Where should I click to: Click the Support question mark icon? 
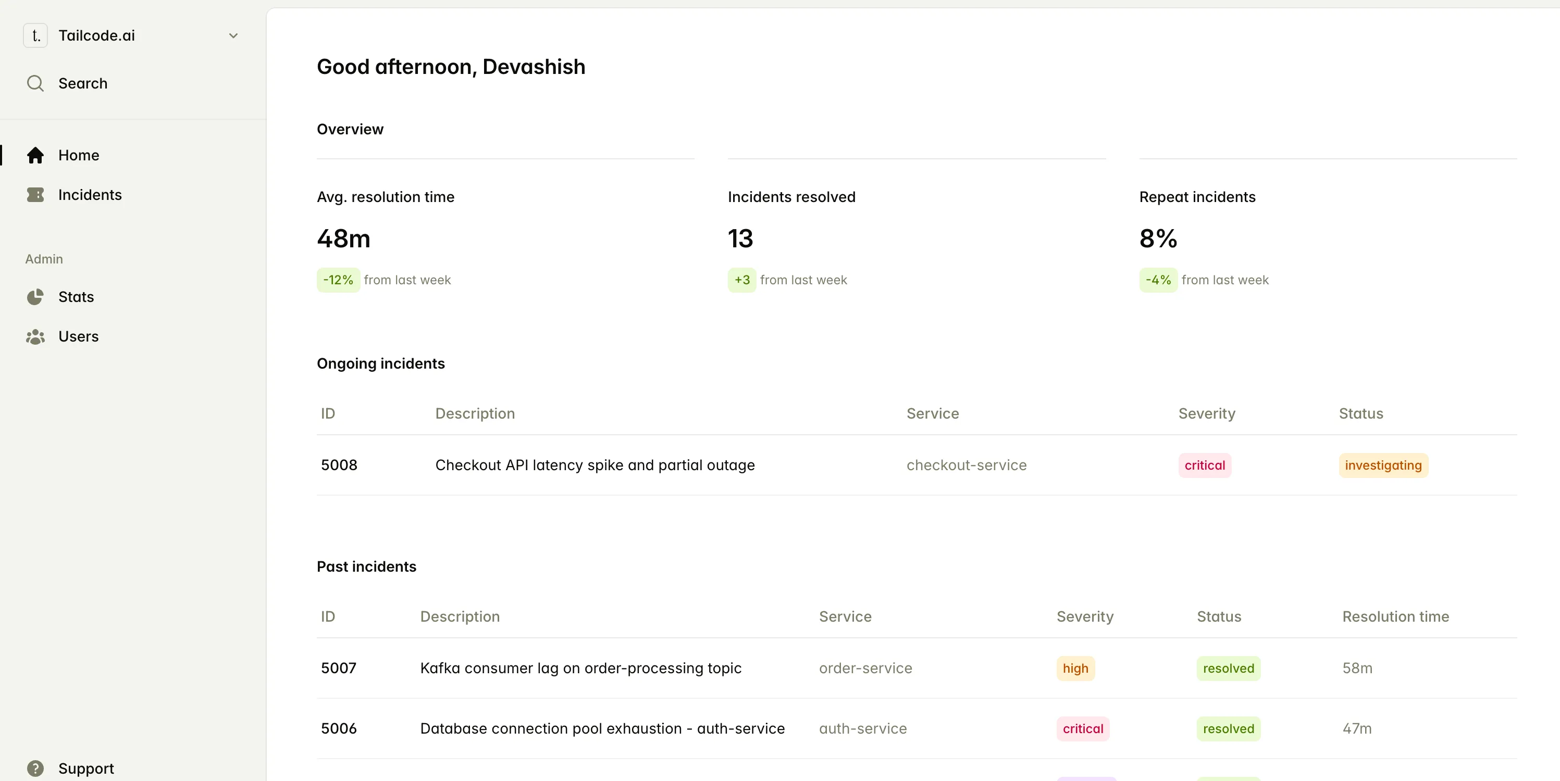coord(35,769)
